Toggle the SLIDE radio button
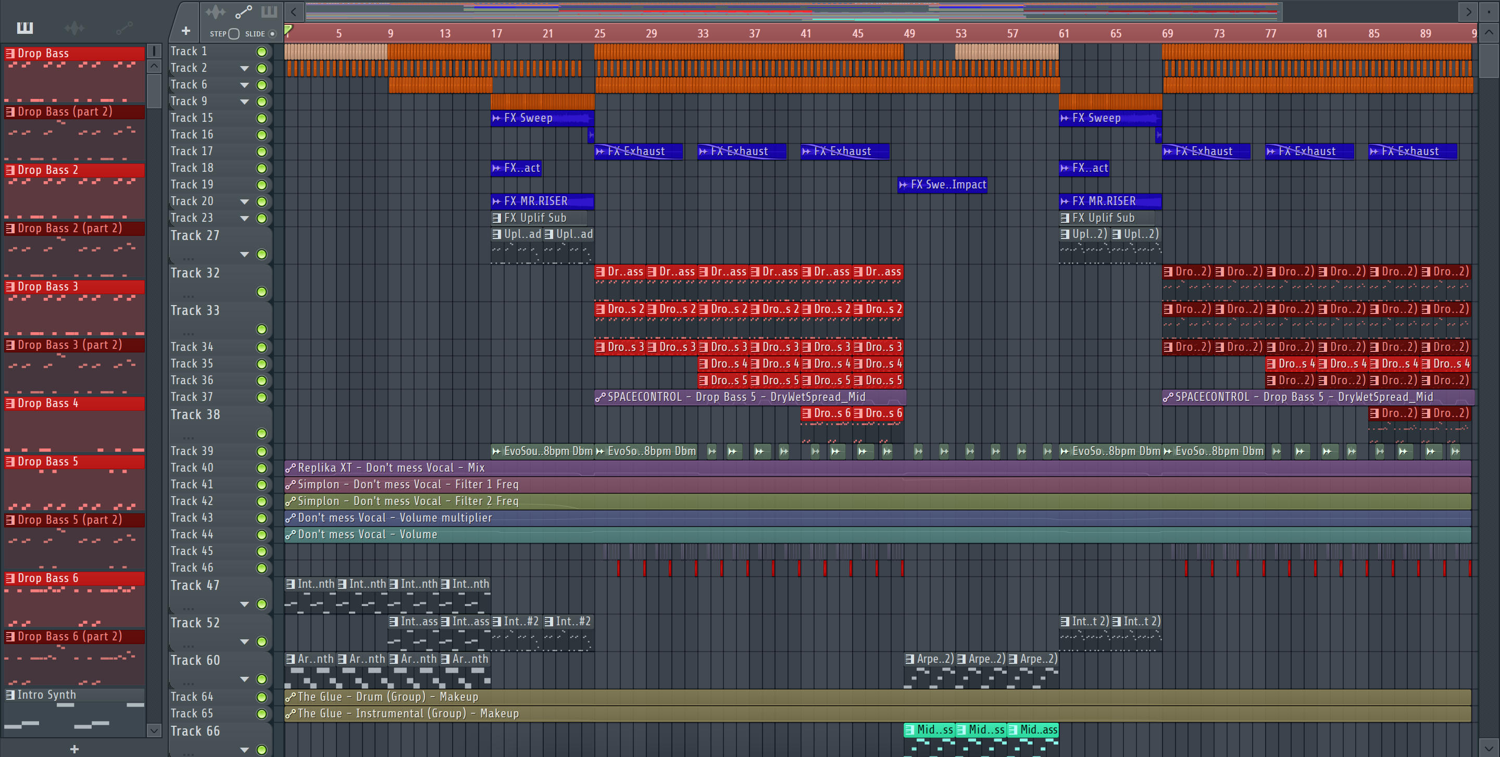 click(272, 34)
